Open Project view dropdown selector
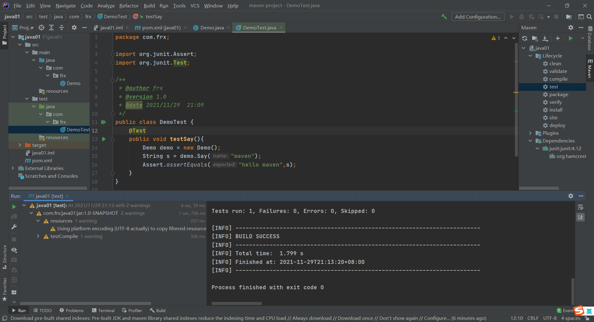 tap(23, 28)
